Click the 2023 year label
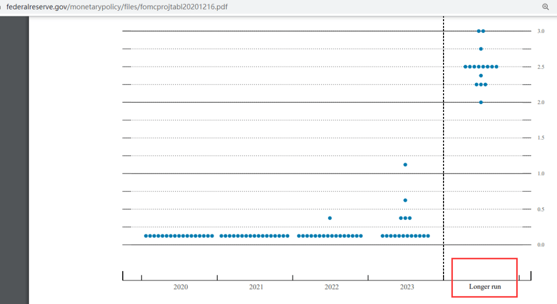This screenshot has width=557, height=304. pyautogui.click(x=407, y=287)
